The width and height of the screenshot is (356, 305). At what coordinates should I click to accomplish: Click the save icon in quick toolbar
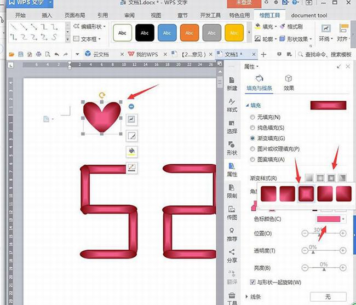(x=21, y=54)
